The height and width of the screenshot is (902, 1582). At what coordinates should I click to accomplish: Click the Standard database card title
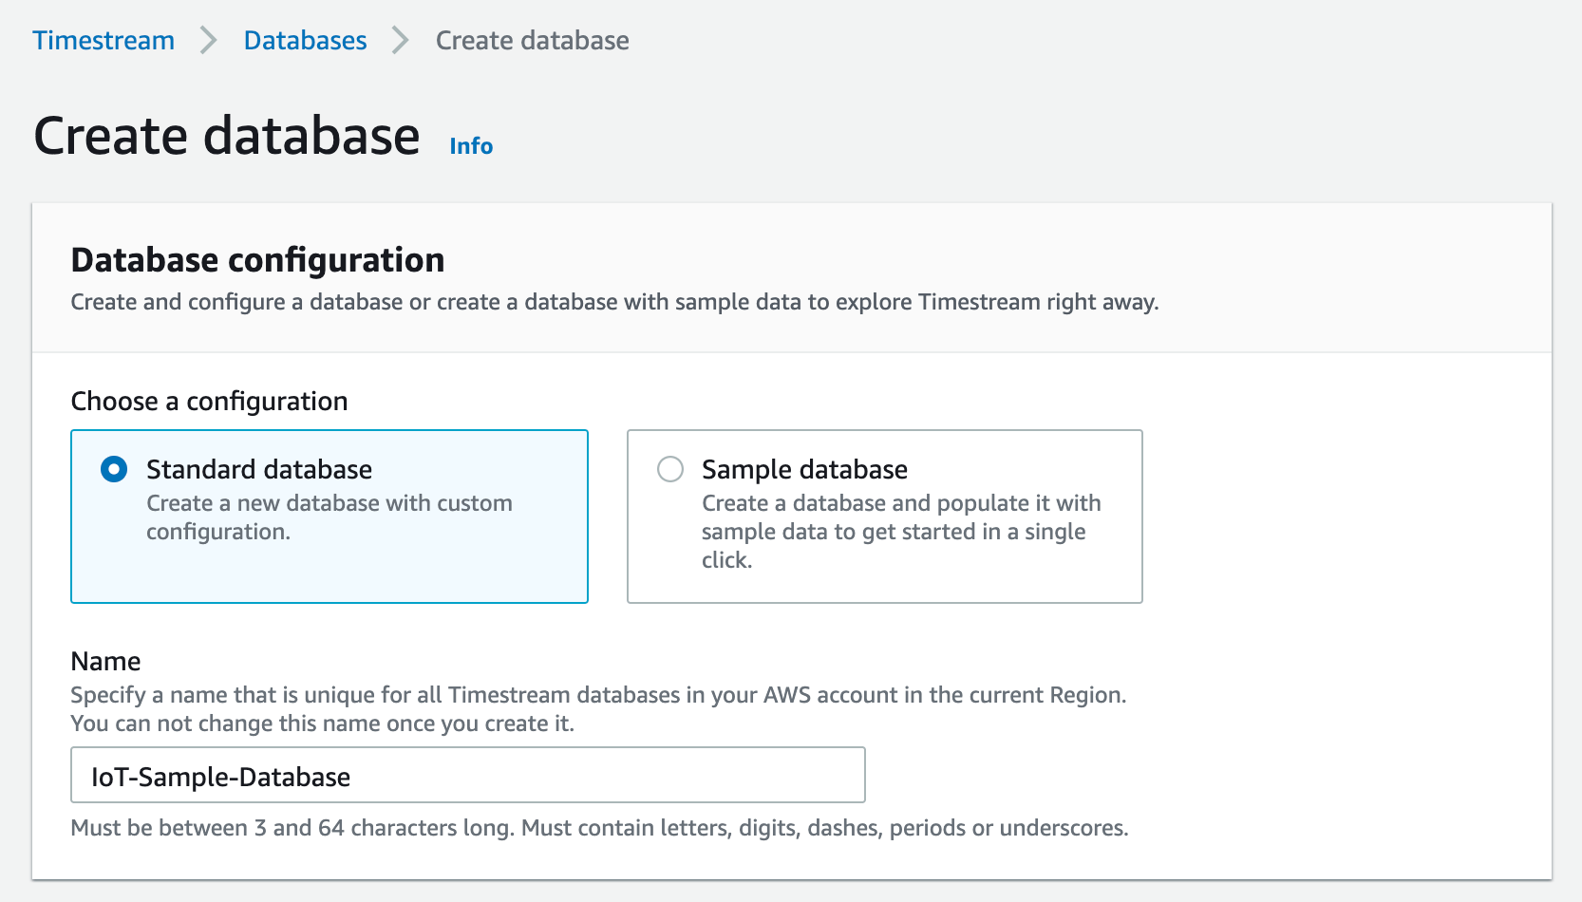click(x=259, y=468)
